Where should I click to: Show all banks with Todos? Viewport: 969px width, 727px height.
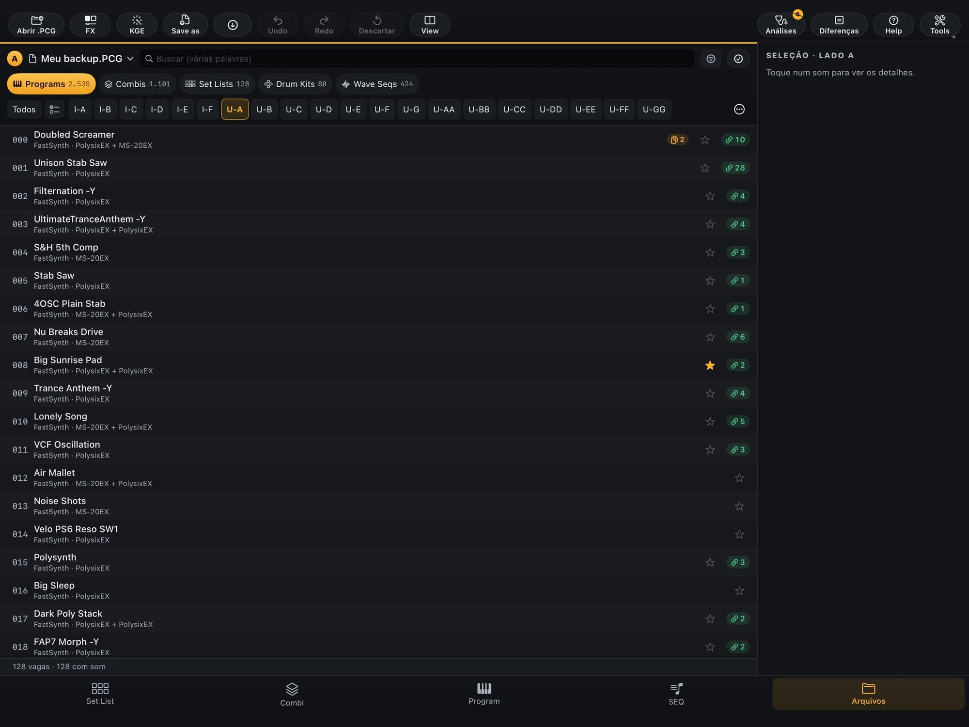pyautogui.click(x=24, y=110)
